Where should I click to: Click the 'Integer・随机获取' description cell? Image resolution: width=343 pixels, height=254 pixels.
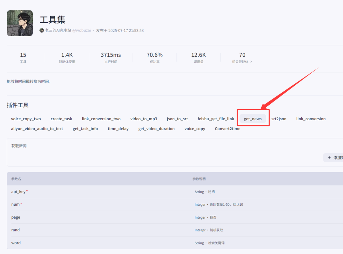point(209,230)
